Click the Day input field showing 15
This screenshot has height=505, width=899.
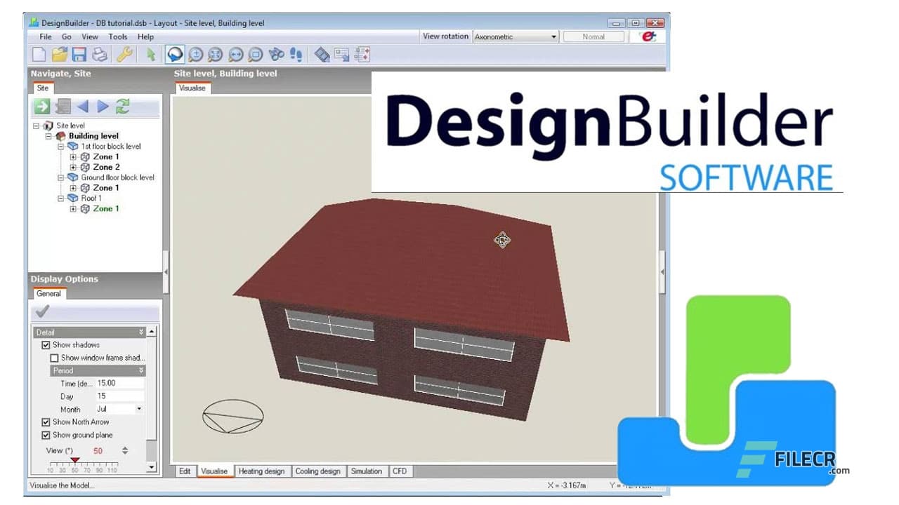tap(112, 396)
